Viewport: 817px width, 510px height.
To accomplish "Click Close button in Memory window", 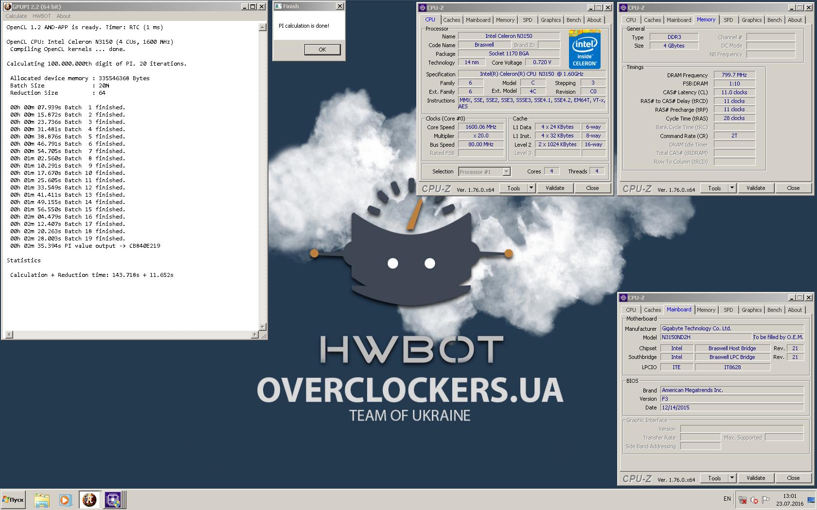I will point(793,188).
